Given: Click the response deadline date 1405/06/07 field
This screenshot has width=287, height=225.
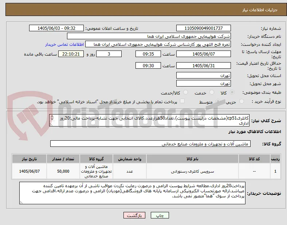Looking at the screenshot, I should pyautogui.click(x=203, y=54).
